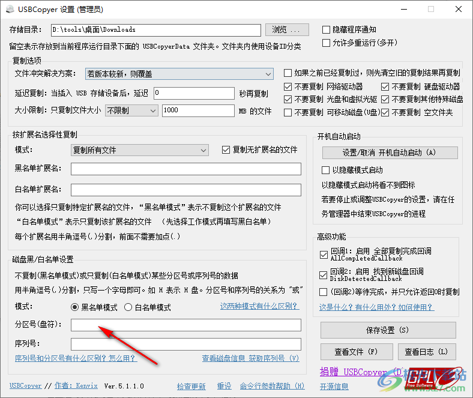Toggle 不要复制 硬盘驱动器 checkbox
Screen dimensions: 473x398
point(385,87)
